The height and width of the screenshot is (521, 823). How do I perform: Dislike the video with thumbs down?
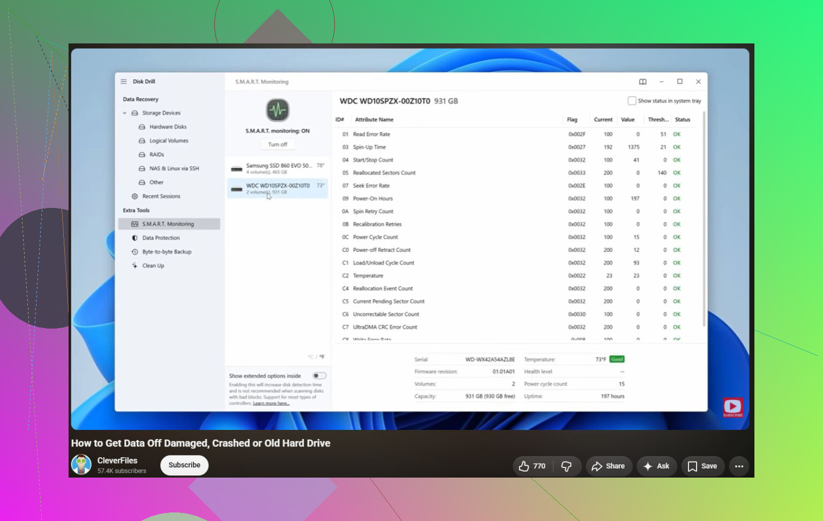(566, 466)
